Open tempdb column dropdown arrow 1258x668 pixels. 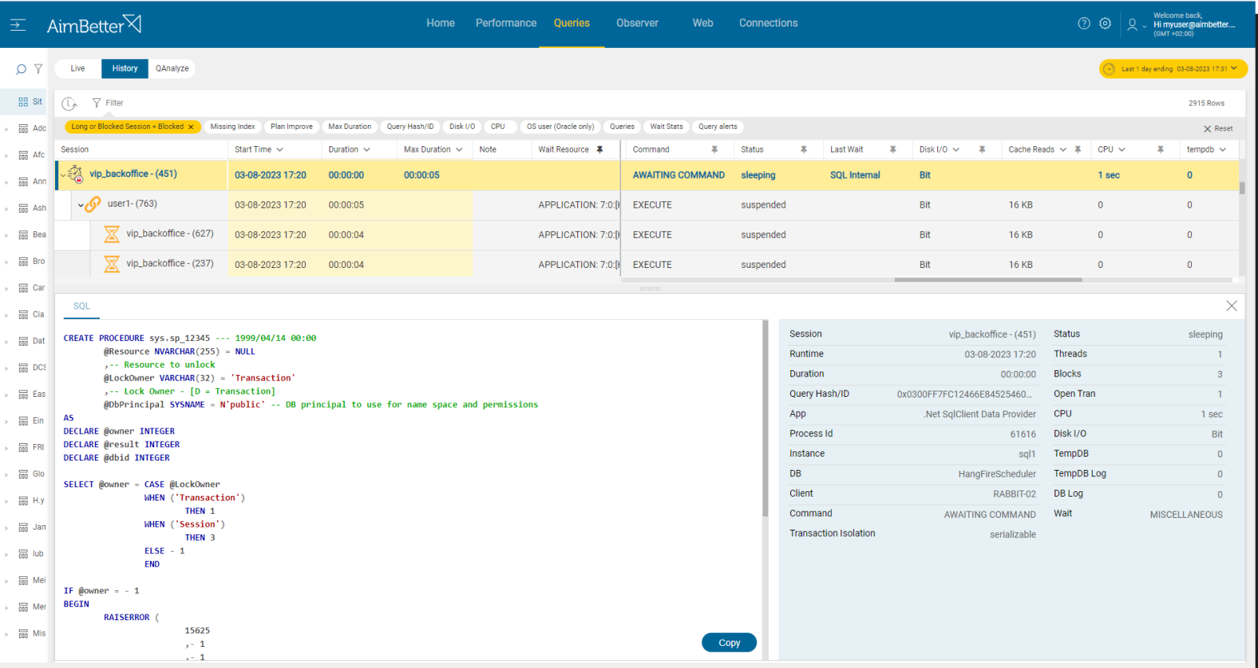click(x=1223, y=149)
